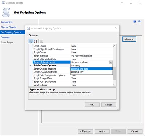Close the Generate Scripts window
This screenshot has width=145, height=136.
pos(140,3)
